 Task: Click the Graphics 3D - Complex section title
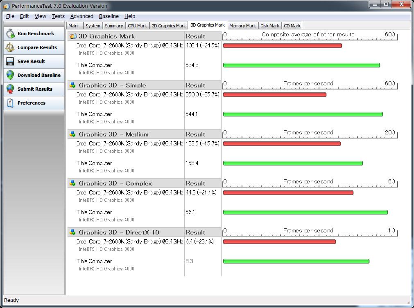[115, 183]
